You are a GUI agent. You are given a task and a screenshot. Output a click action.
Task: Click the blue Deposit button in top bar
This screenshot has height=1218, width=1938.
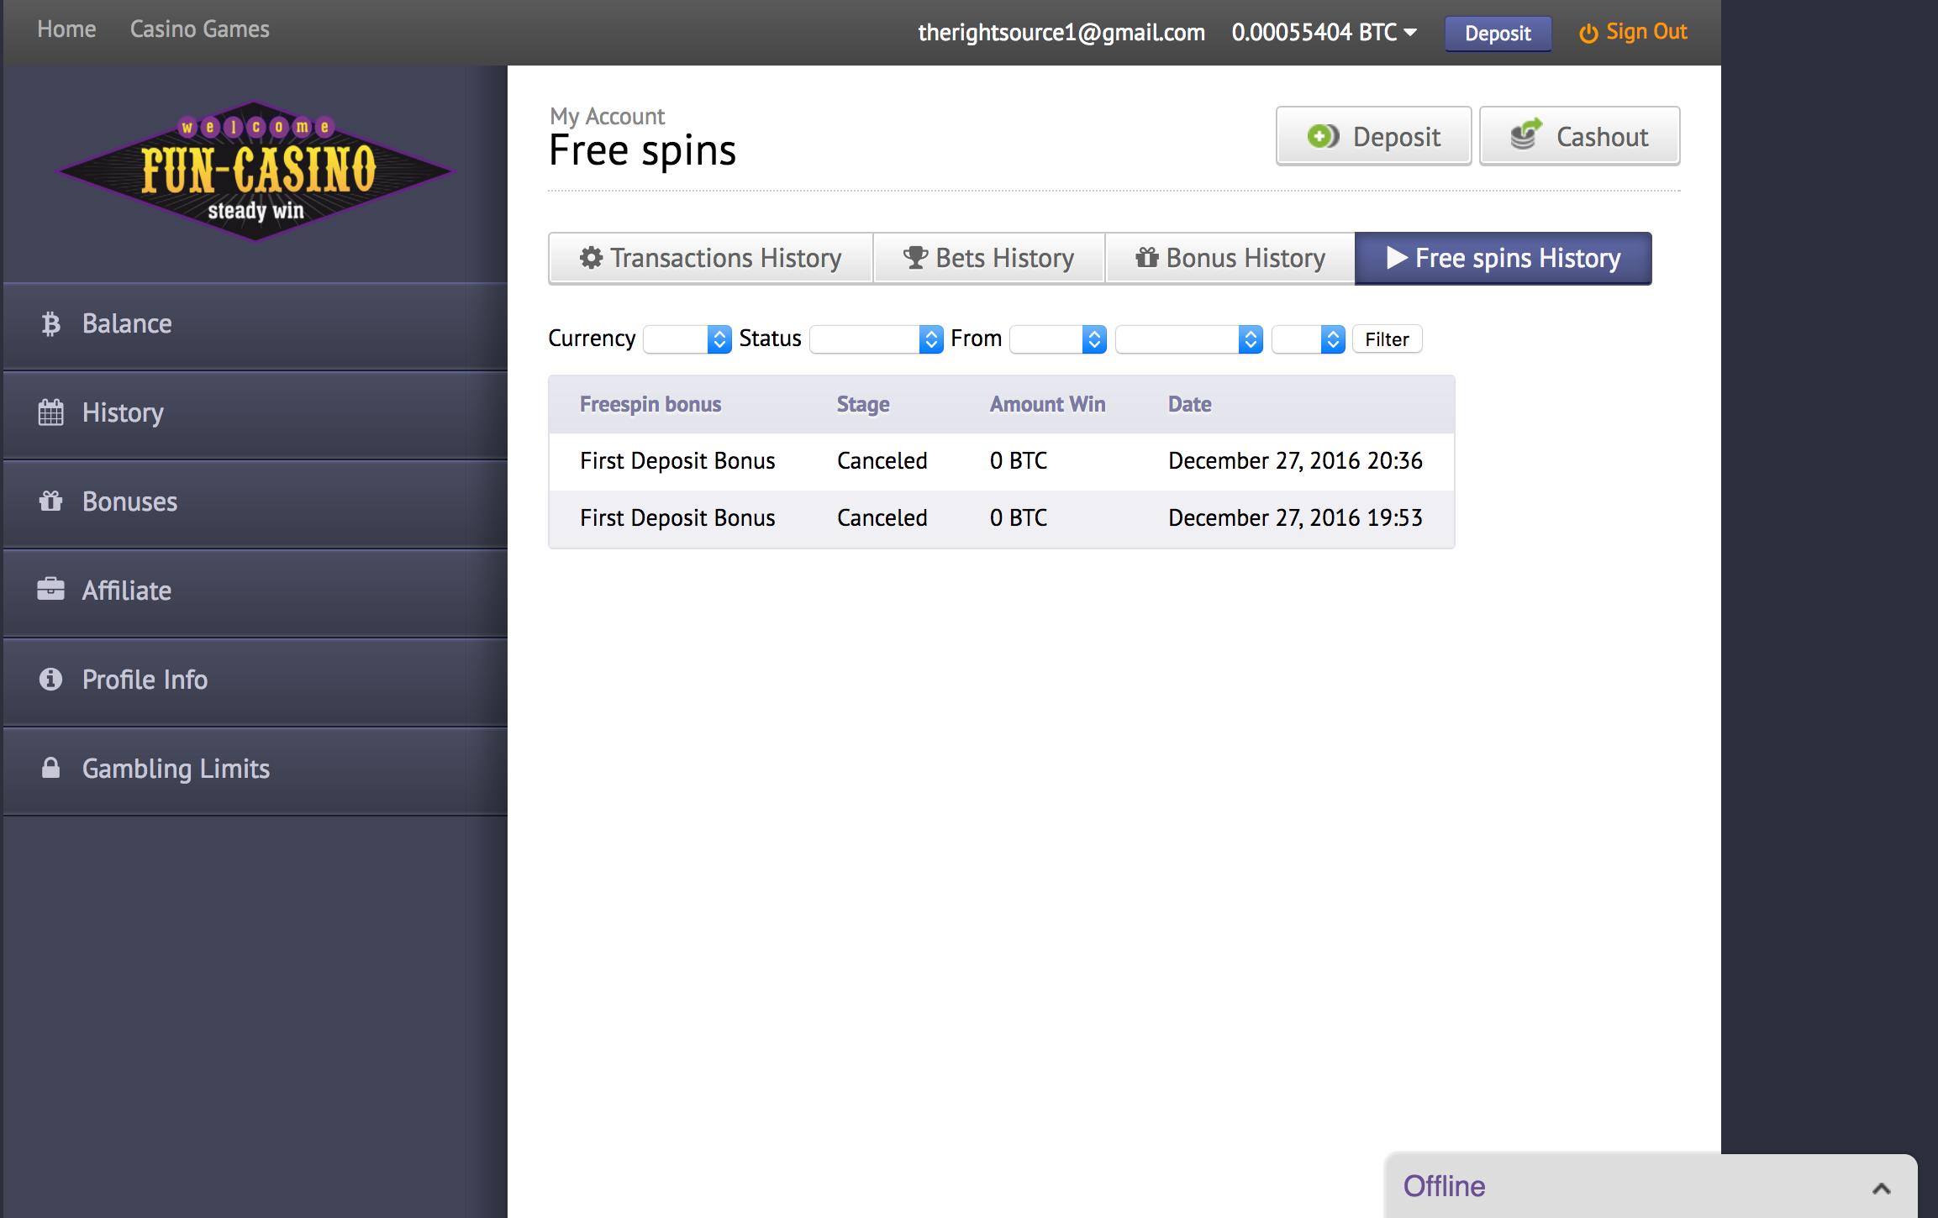1498,34
